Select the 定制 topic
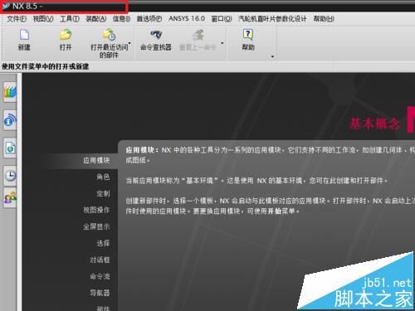 click(103, 193)
